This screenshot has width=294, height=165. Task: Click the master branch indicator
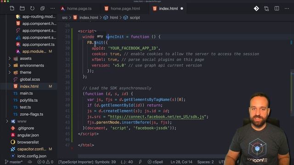[x=14, y=162]
